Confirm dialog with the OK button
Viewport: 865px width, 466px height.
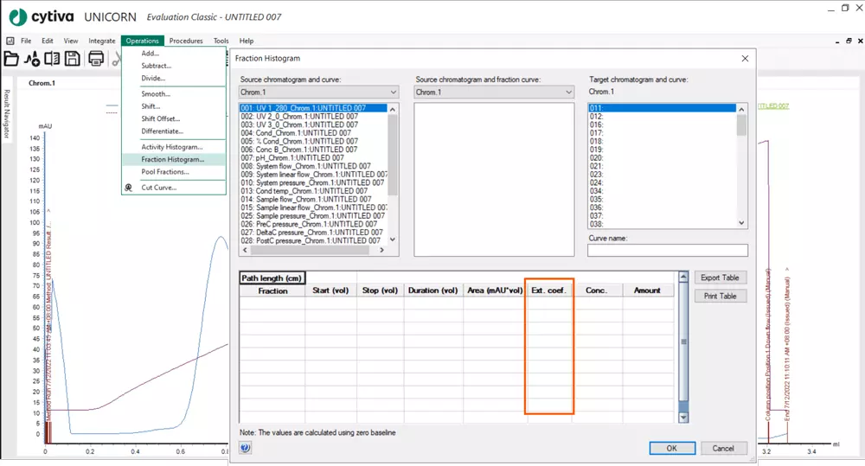click(672, 448)
